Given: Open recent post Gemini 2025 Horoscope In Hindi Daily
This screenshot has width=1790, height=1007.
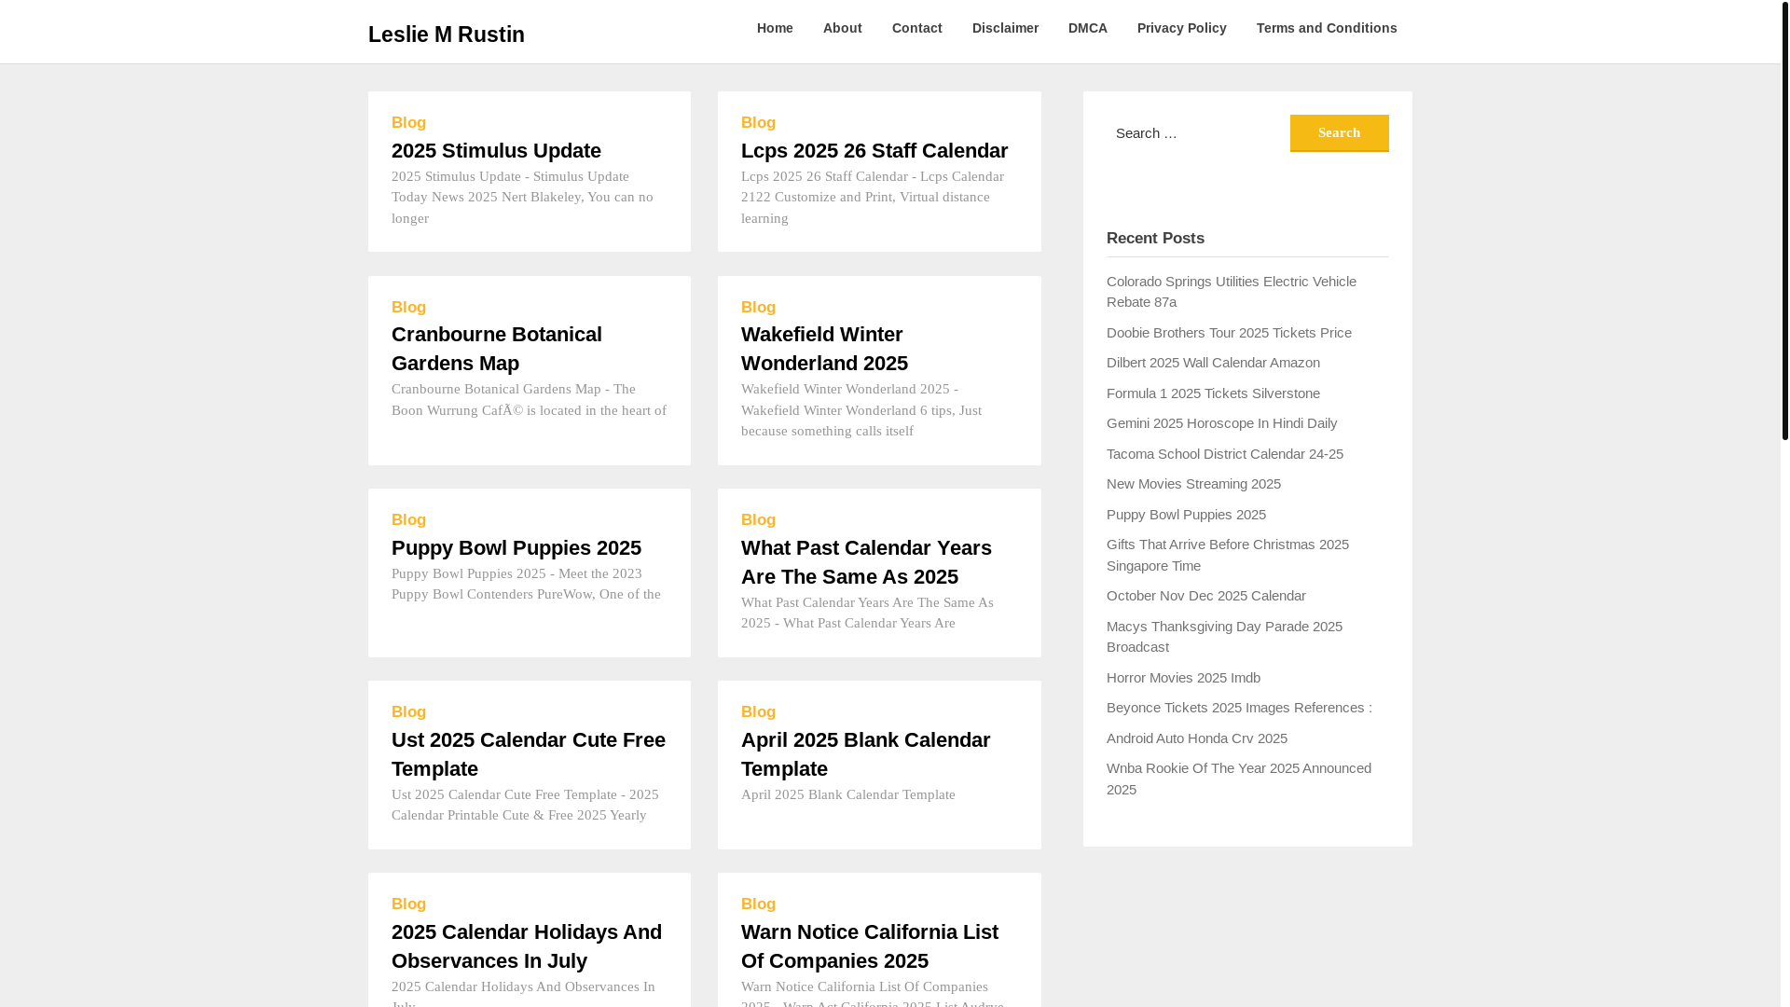Looking at the screenshot, I should pos(1221,423).
